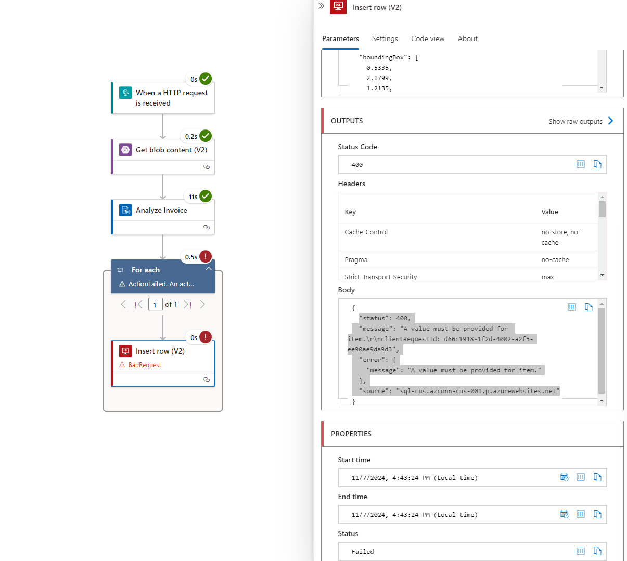Jump to the previous failed iteration
This screenshot has width=627, height=561.
pyautogui.click(x=138, y=304)
